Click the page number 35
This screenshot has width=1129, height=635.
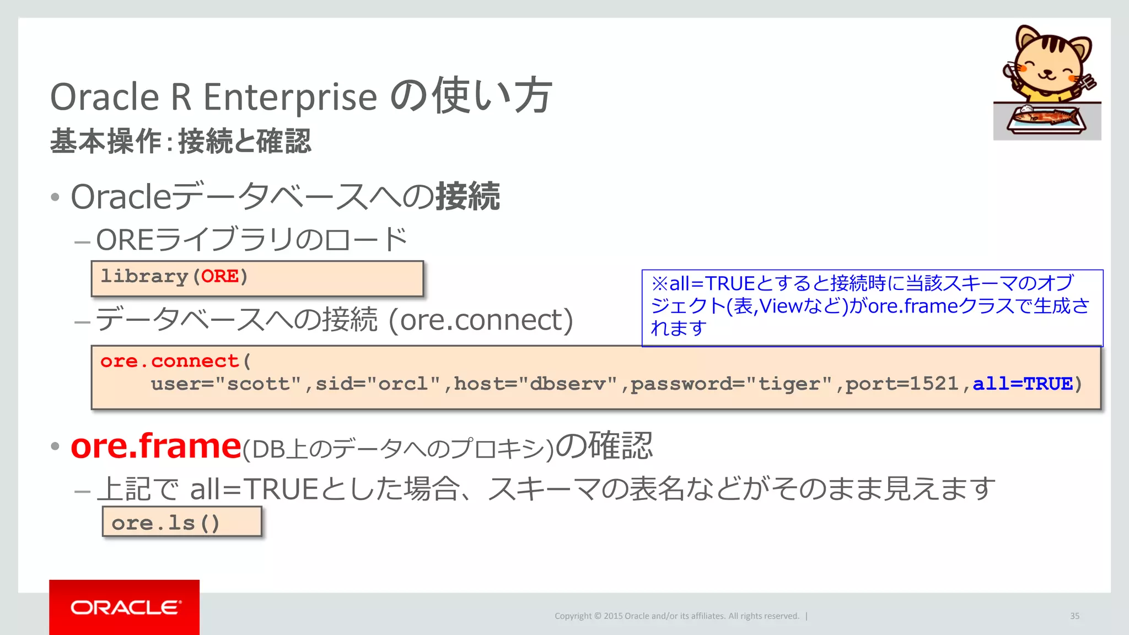[1074, 616]
